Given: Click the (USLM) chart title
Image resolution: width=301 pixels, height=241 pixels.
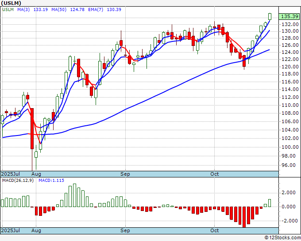Looking at the screenshot, I should click(11, 3).
